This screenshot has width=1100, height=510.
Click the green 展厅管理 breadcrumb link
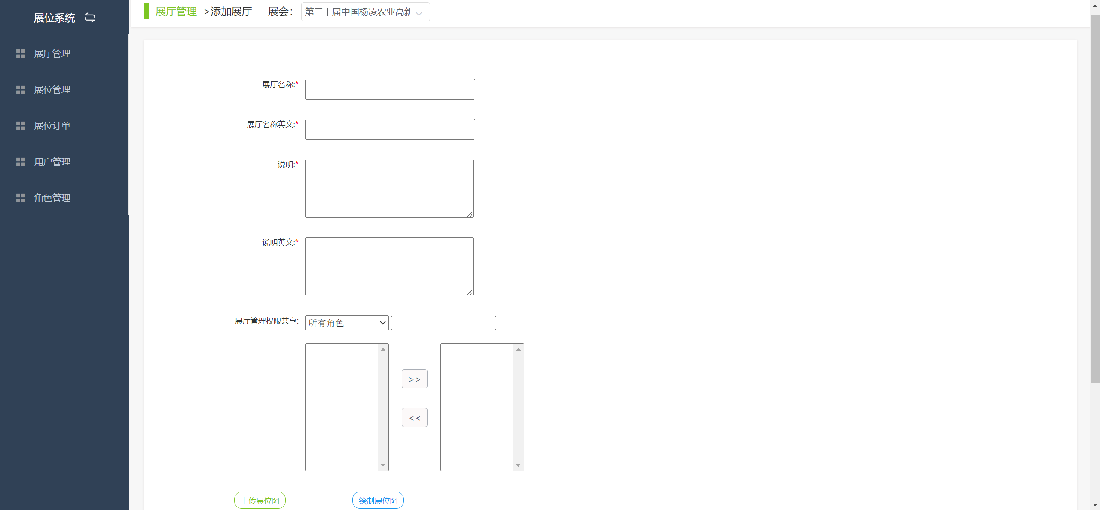point(176,12)
